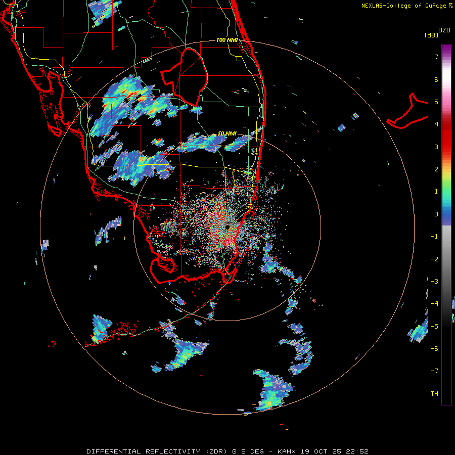Click the 4 dB tick on the scale
The height and width of the screenshot is (455, 455).
point(436,124)
